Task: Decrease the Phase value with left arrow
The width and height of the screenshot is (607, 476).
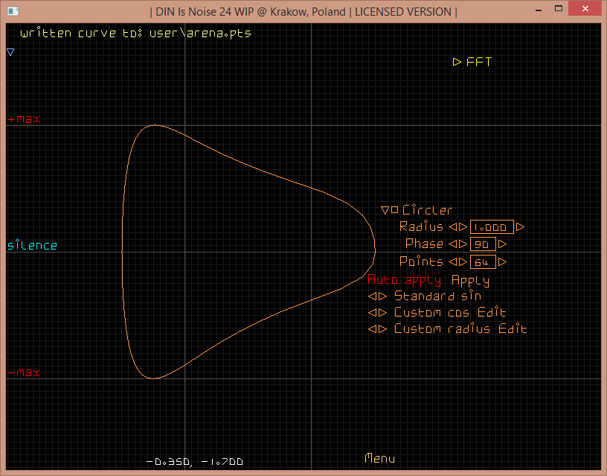Action: pos(452,244)
